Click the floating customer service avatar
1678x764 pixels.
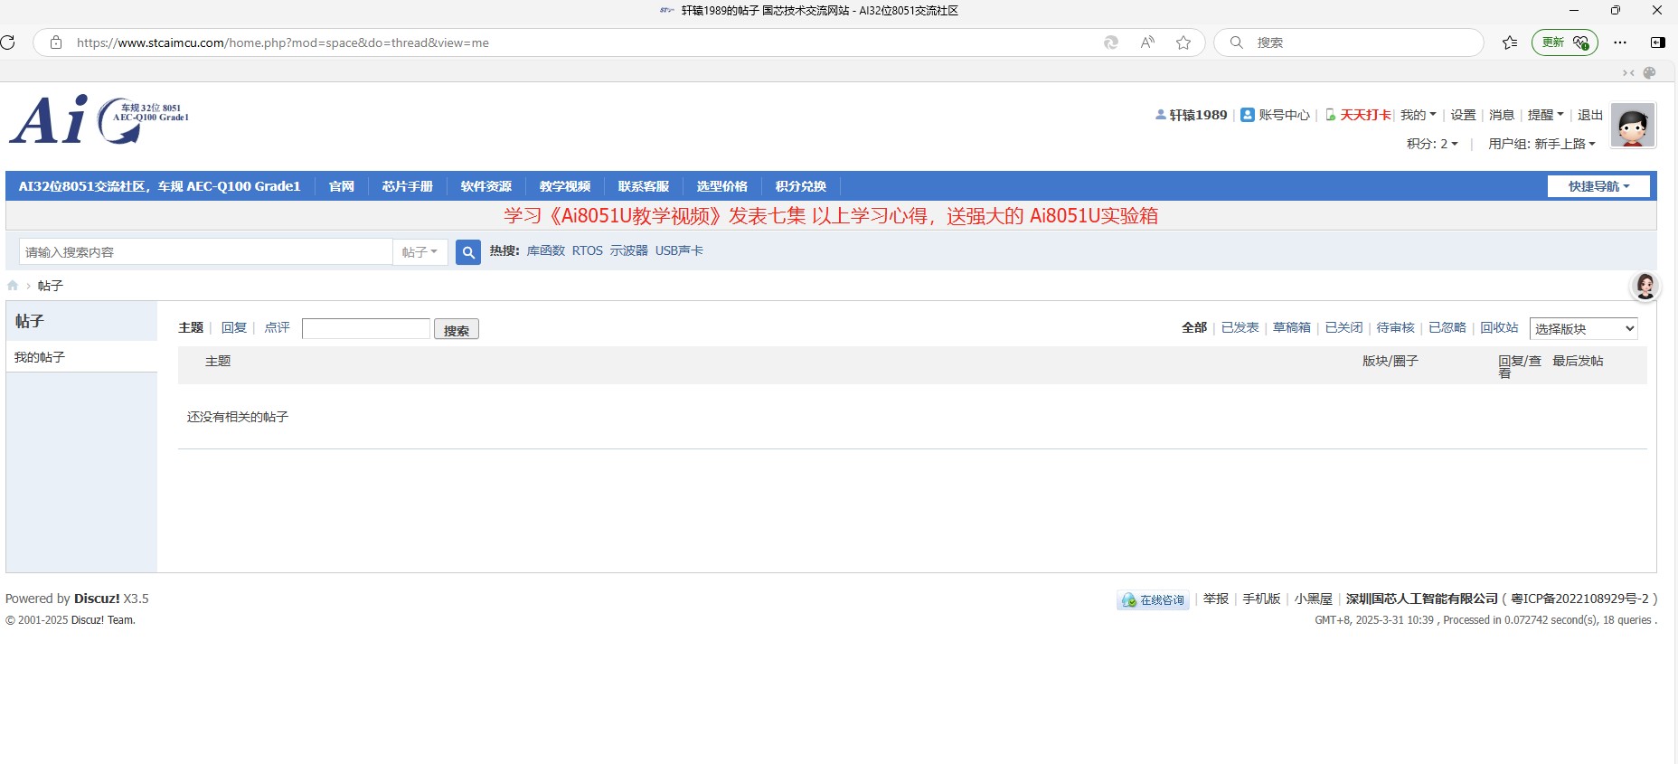coord(1645,287)
